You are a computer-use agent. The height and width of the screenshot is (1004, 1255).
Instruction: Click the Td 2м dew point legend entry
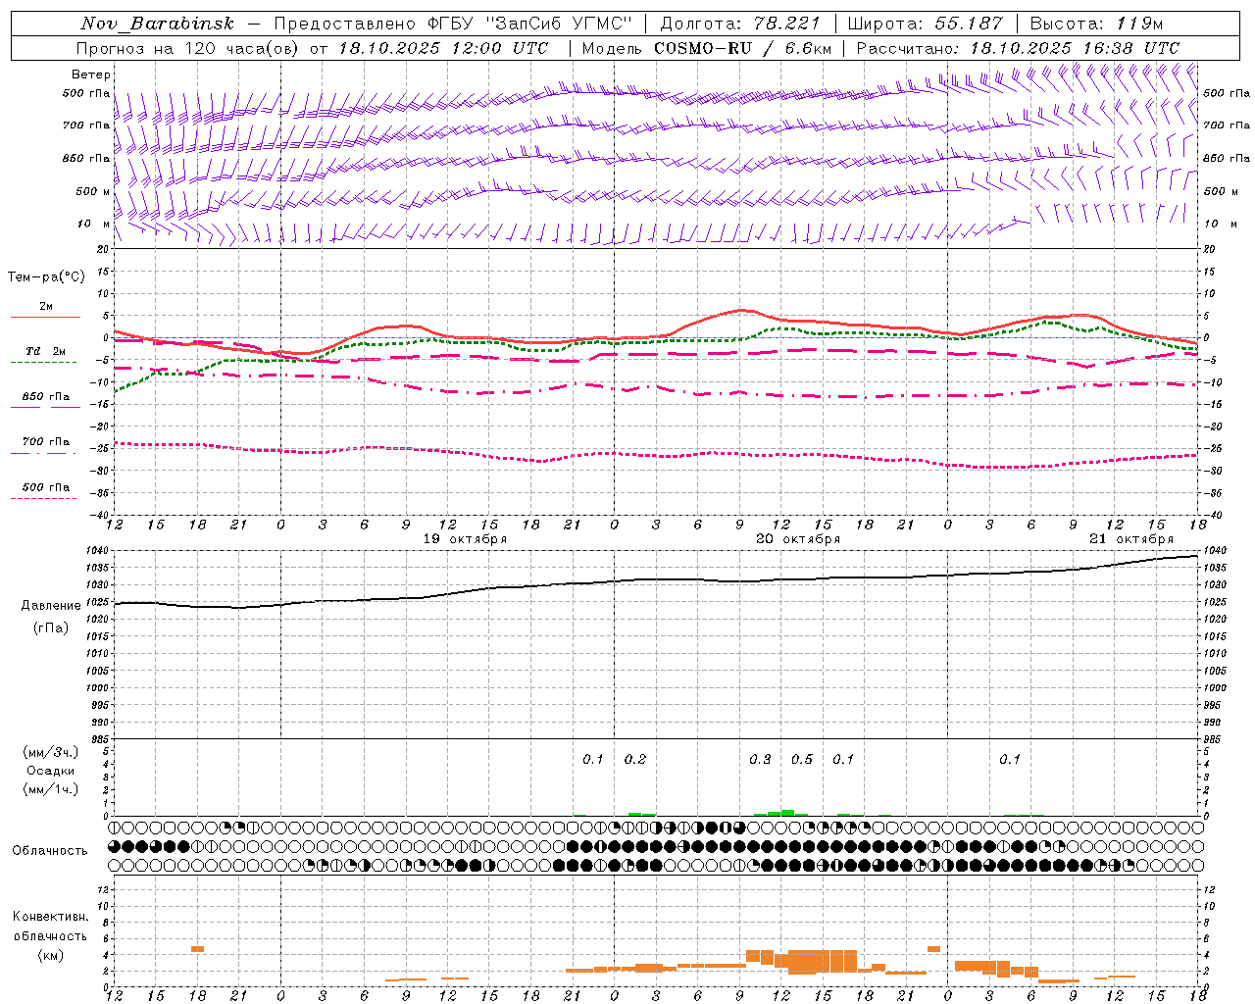point(46,351)
